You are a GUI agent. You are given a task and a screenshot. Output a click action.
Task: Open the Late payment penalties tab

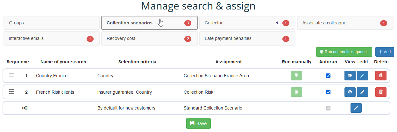click(x=247, y=39)
